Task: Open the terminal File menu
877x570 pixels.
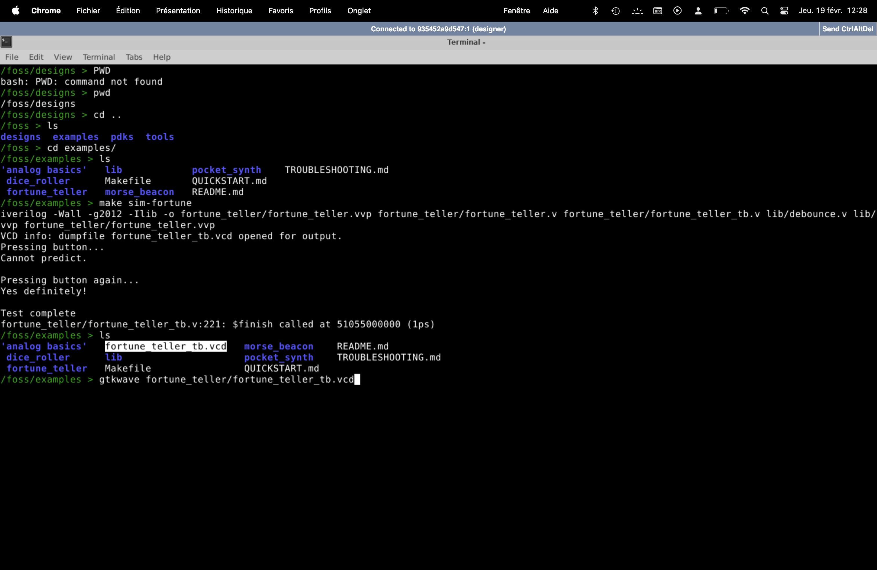Action: [12, 57]
